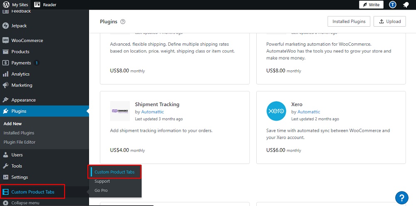Click the Installed Plugins header button
This screenshot has height=206, width=416.
coord(349,22)
